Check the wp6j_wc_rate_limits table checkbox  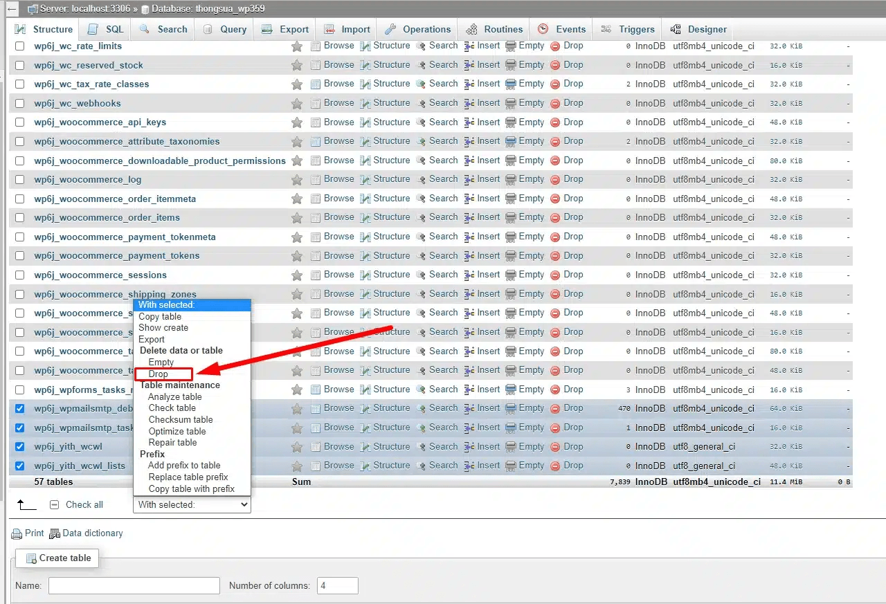point(19,46)
